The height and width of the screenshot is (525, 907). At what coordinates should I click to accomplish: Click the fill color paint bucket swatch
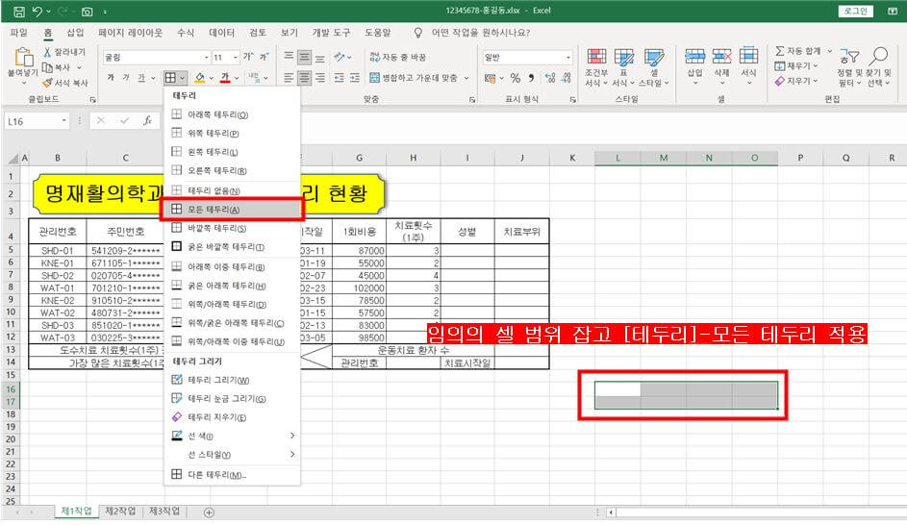(x=199, y=78)
